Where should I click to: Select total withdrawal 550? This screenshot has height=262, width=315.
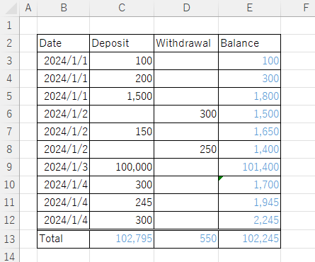click(x=186, y=239)
